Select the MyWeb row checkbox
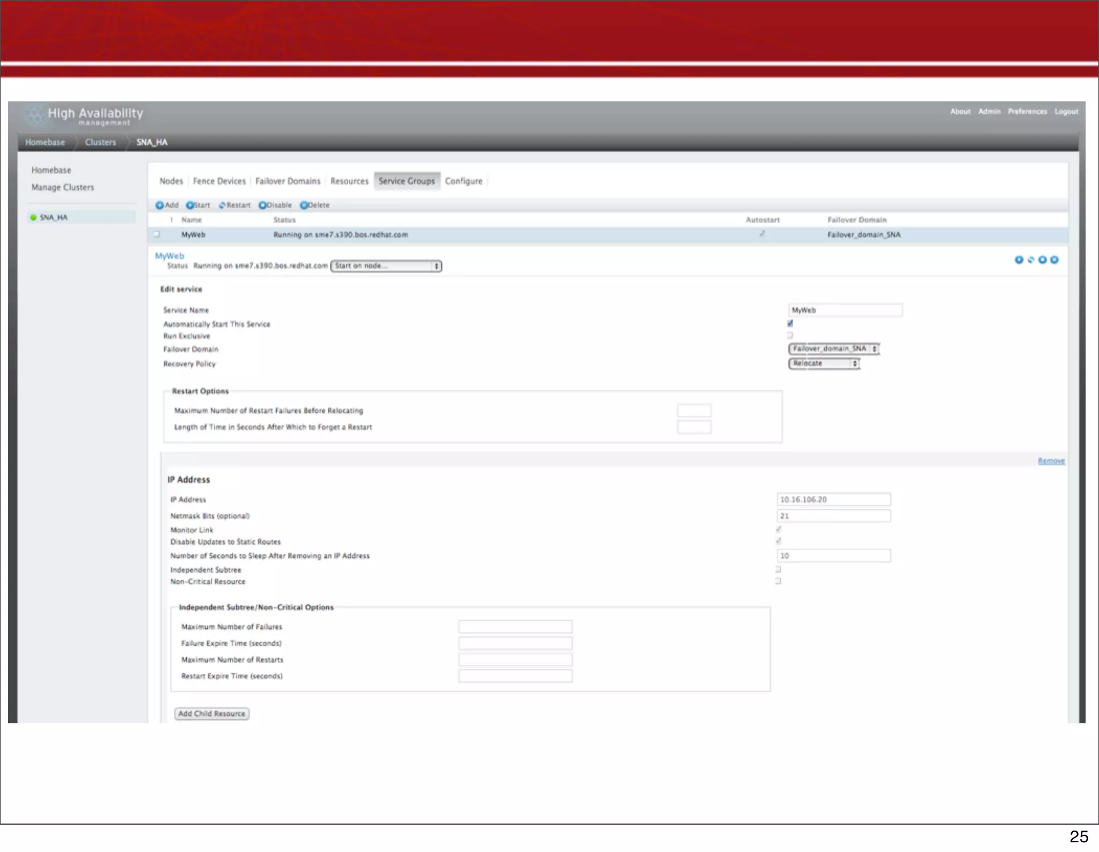The height and width of the screenshot is (852, 1099). 157,234
